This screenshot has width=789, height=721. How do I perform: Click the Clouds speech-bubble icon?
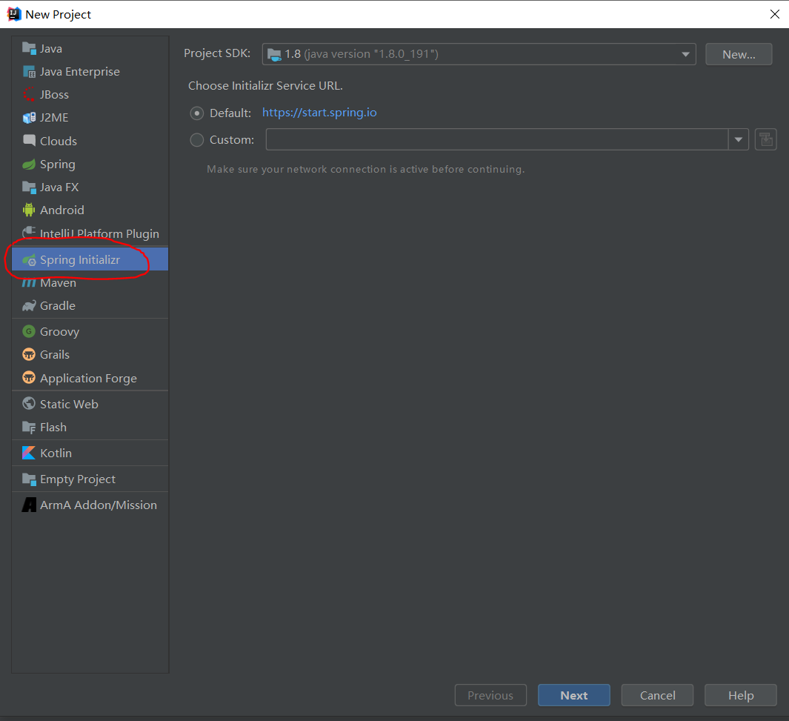click(x=29, y=140)
